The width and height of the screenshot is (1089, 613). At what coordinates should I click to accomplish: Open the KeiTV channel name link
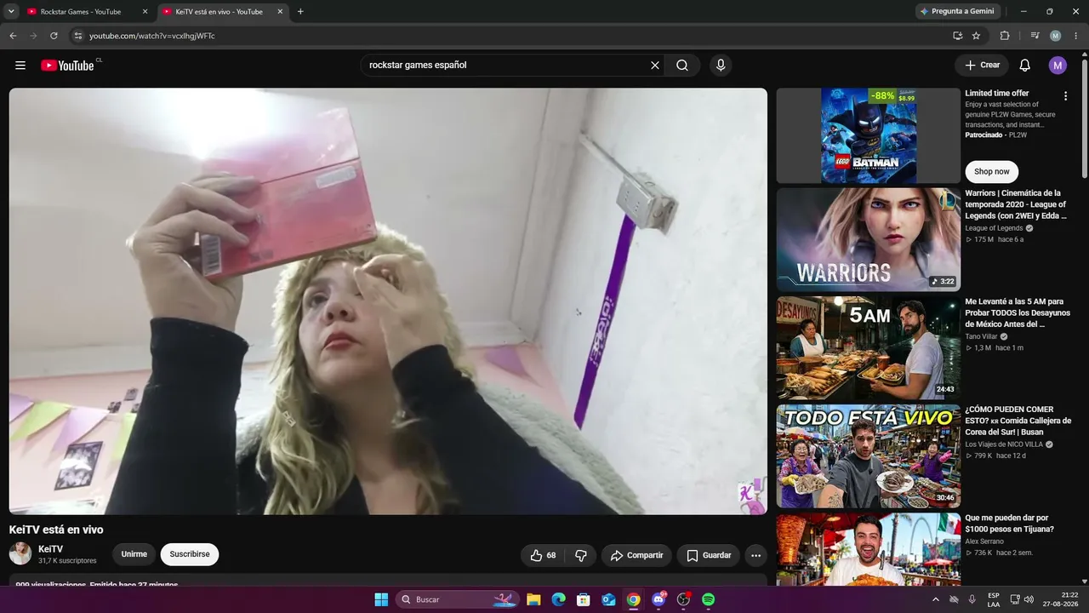pos(51,549)
